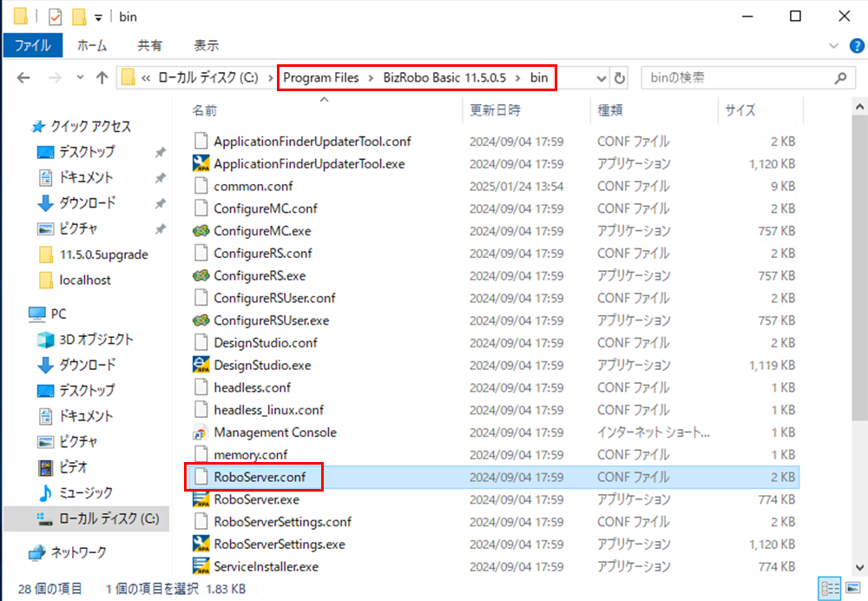Viewport: 868px width, 601px height.
Task: Sort by 種類 column header
Action: click(654, 110)
